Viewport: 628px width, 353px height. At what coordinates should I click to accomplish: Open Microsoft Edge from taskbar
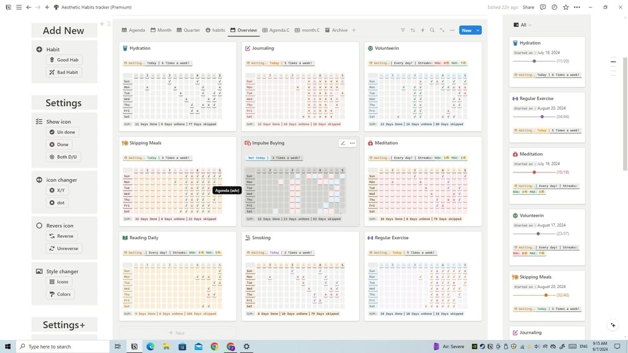(x=150, y=347)
